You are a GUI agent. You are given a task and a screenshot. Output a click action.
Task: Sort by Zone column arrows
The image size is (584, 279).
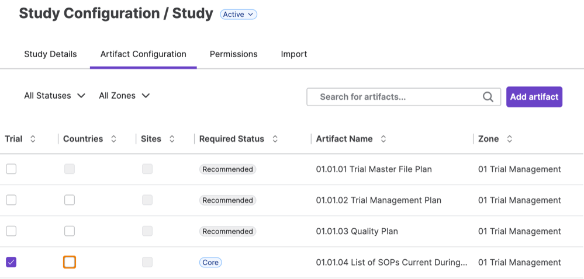click(509, 139)
